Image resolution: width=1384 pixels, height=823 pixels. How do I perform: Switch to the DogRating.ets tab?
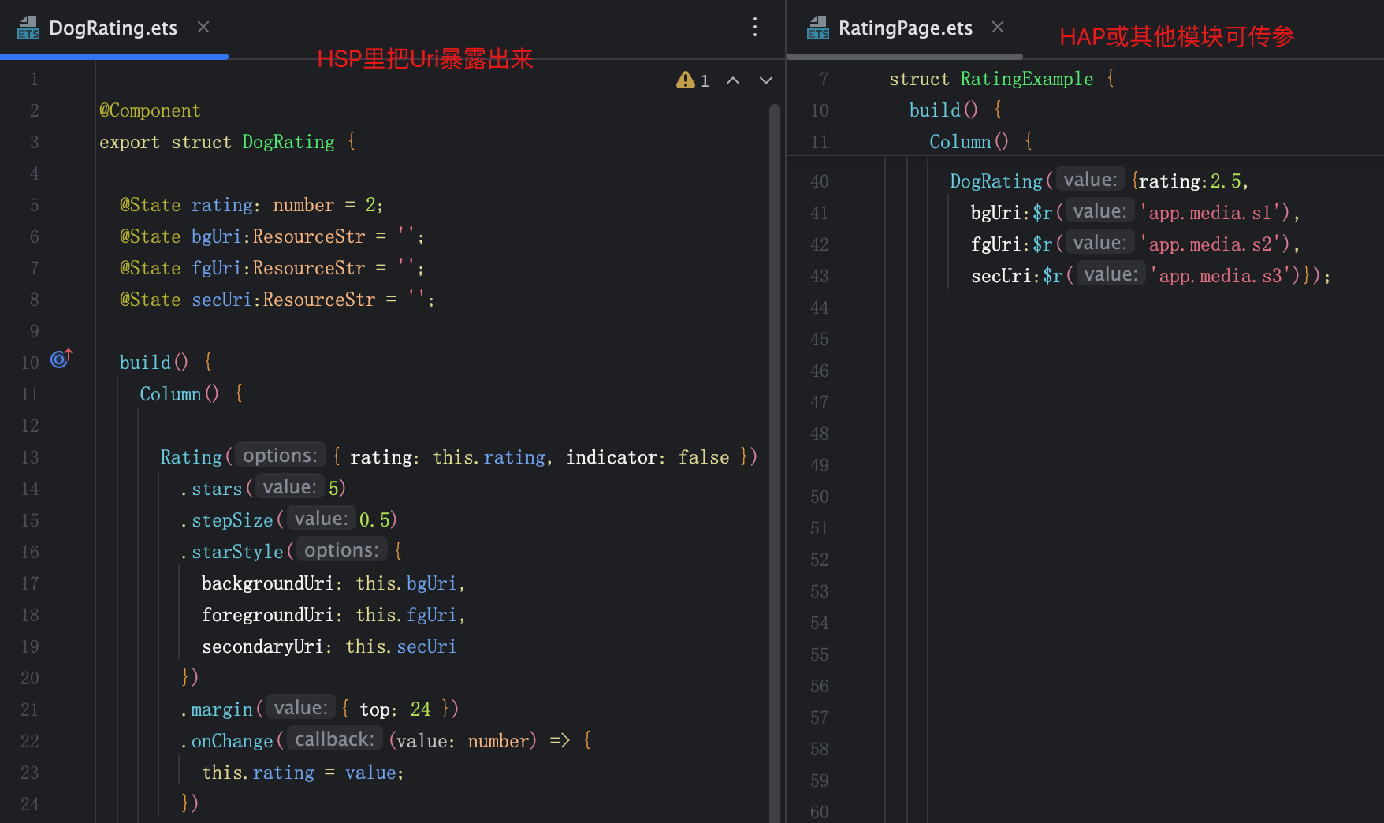pyautogui.click(x=113, y=28)
